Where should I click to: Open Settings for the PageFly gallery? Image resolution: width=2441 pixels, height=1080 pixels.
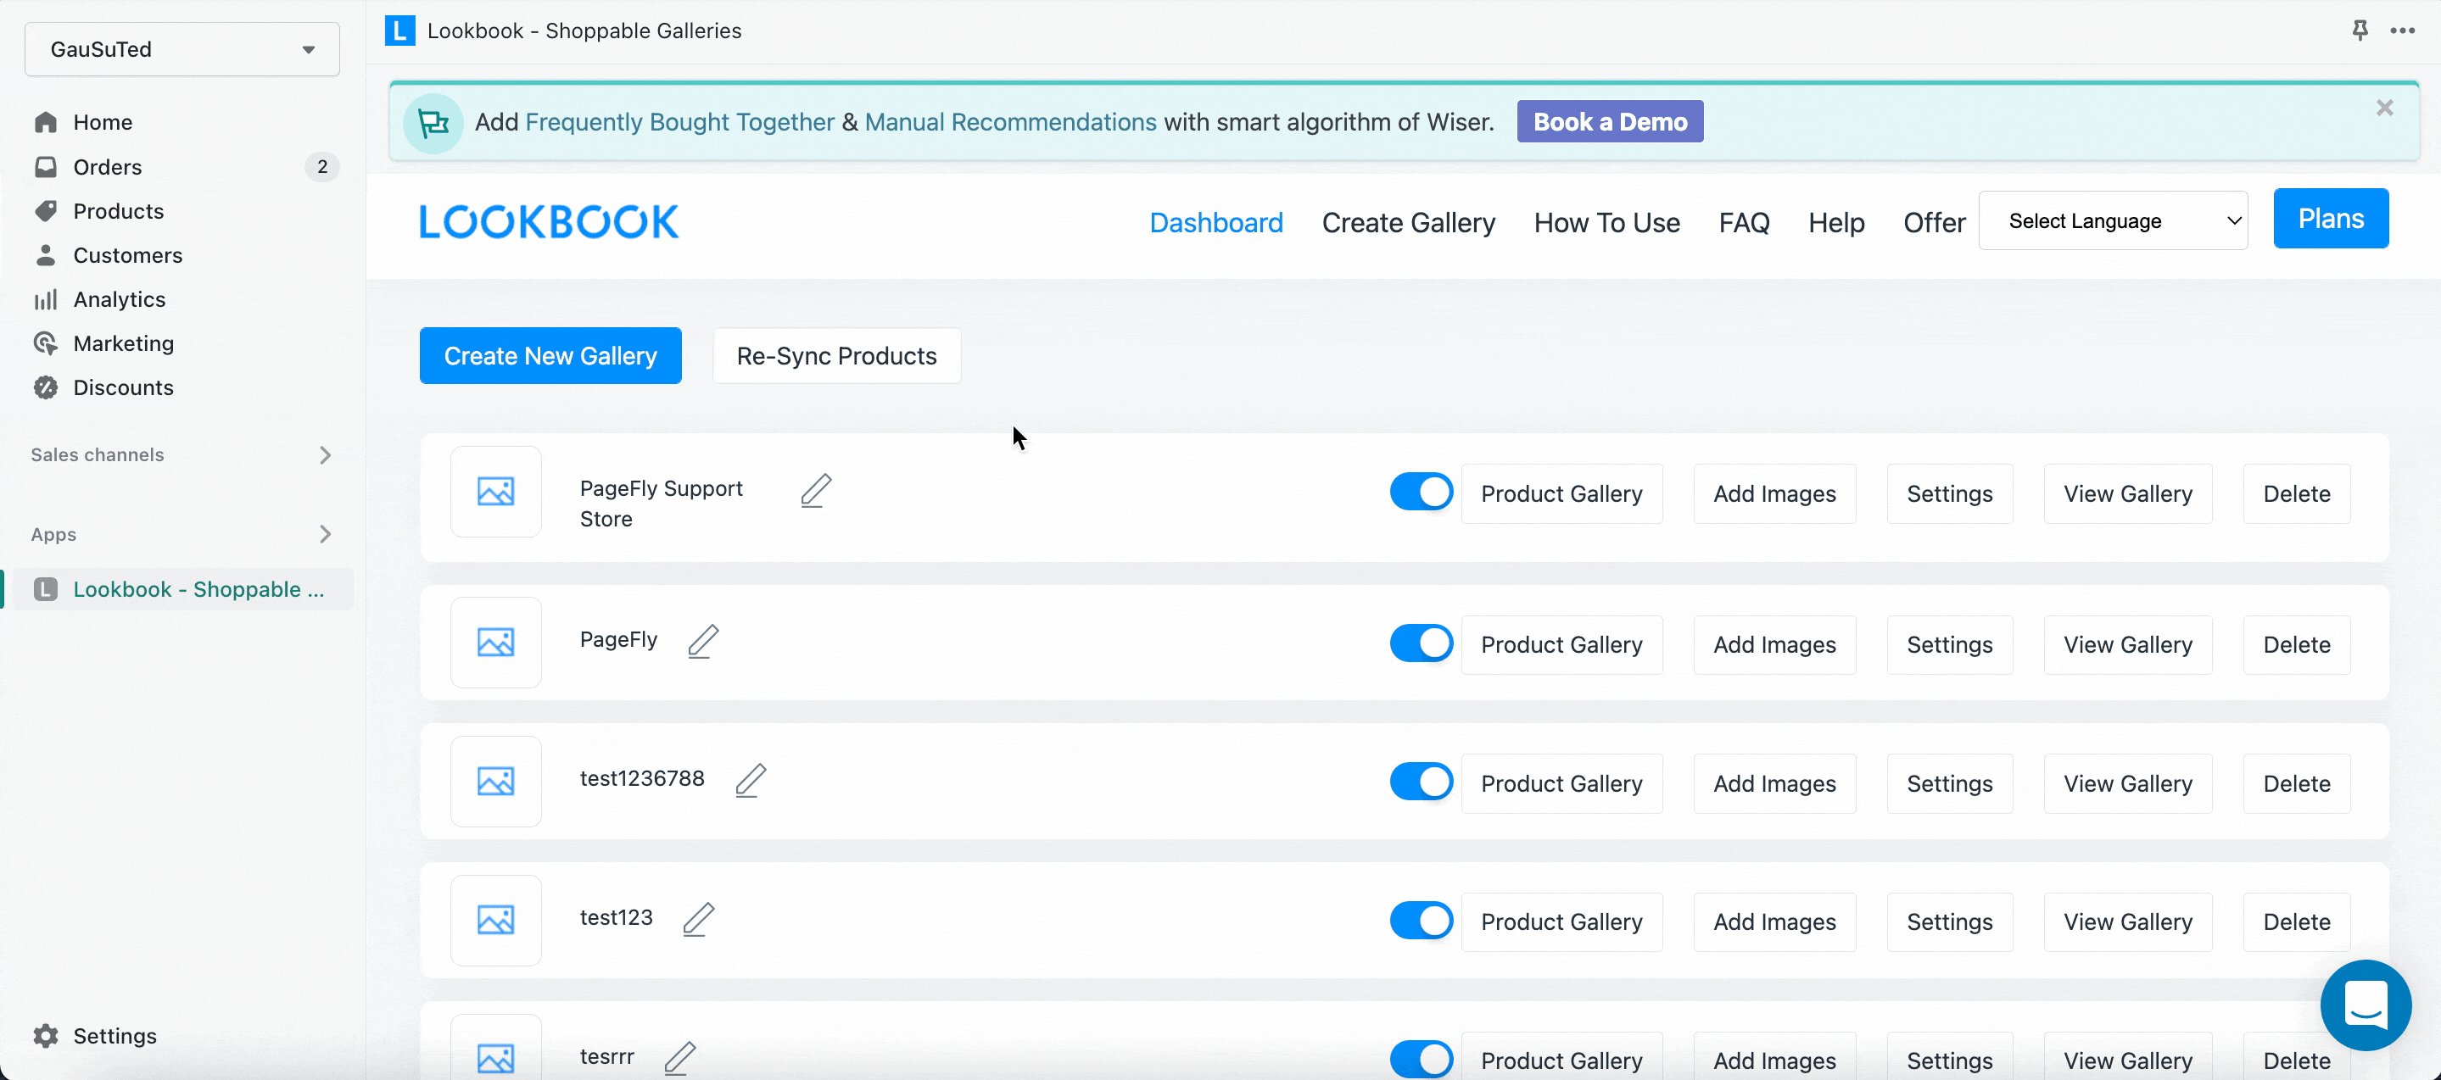pyautogui.click(x=1949, y=644)
